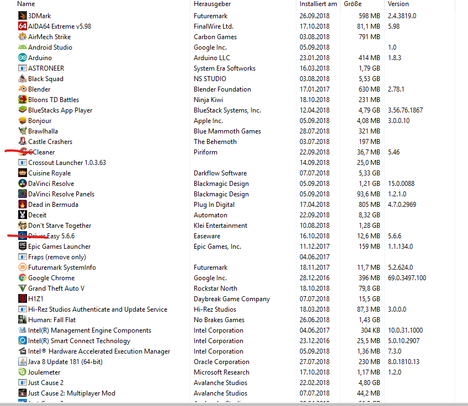Select the Epic Games Launcher icon
468x406 pixels.
click(23, 246)
